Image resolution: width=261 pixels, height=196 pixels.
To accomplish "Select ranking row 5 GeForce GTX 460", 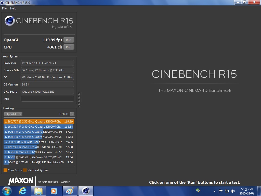I will 39,142.
